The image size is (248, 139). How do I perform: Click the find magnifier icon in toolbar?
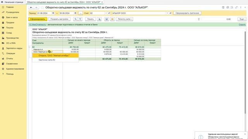tap(76, 19)
